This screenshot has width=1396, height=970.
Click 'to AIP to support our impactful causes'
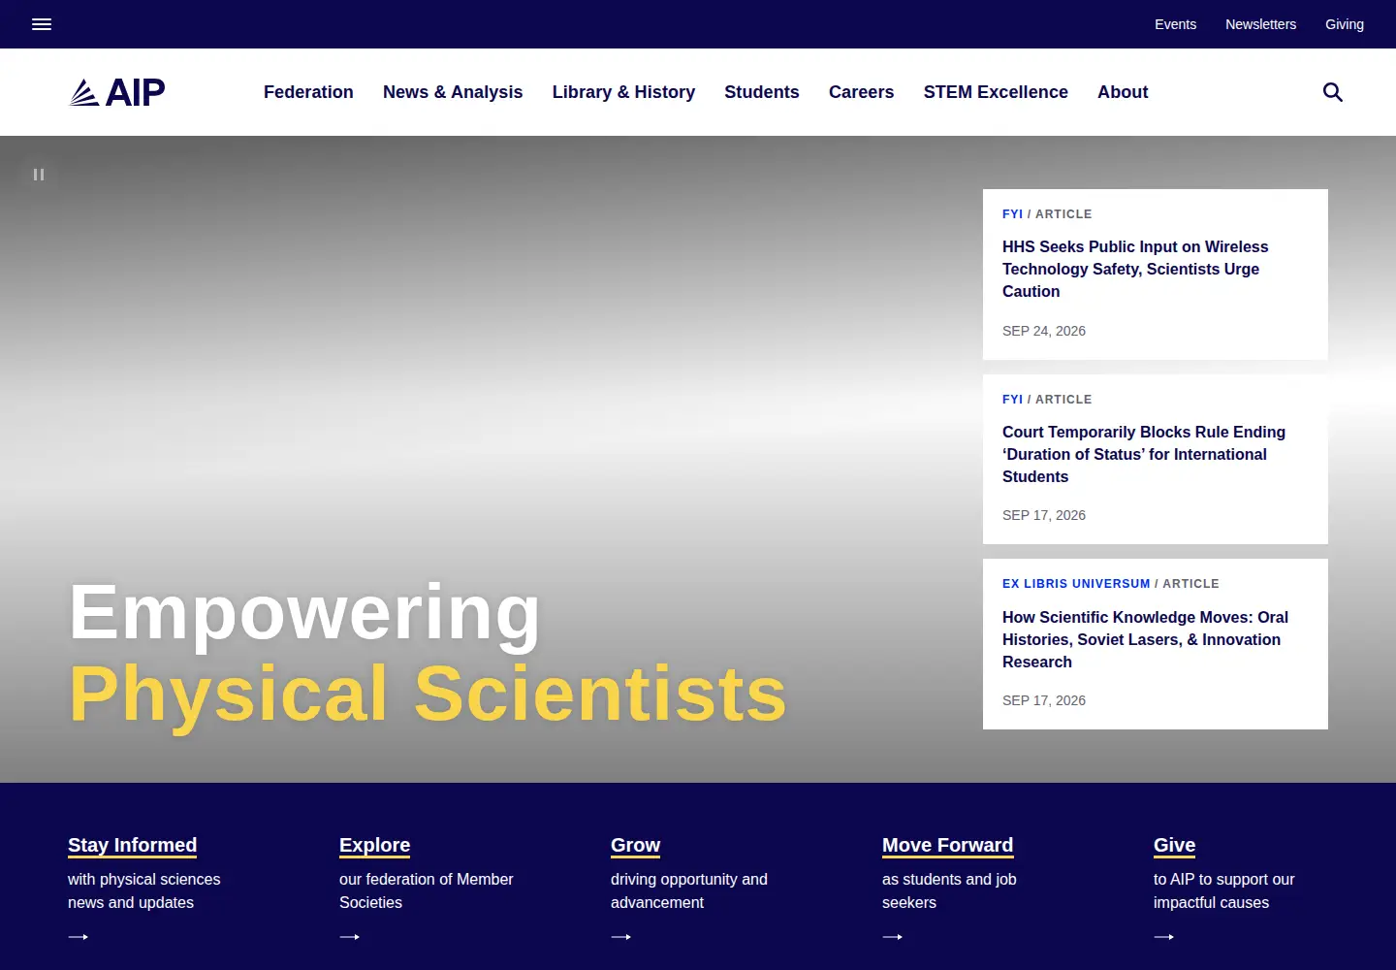click(x=1224, y=890)
